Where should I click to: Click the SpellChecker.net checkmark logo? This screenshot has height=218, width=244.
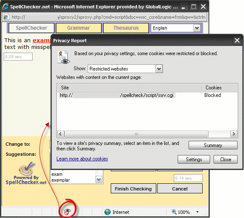point(28,168)
